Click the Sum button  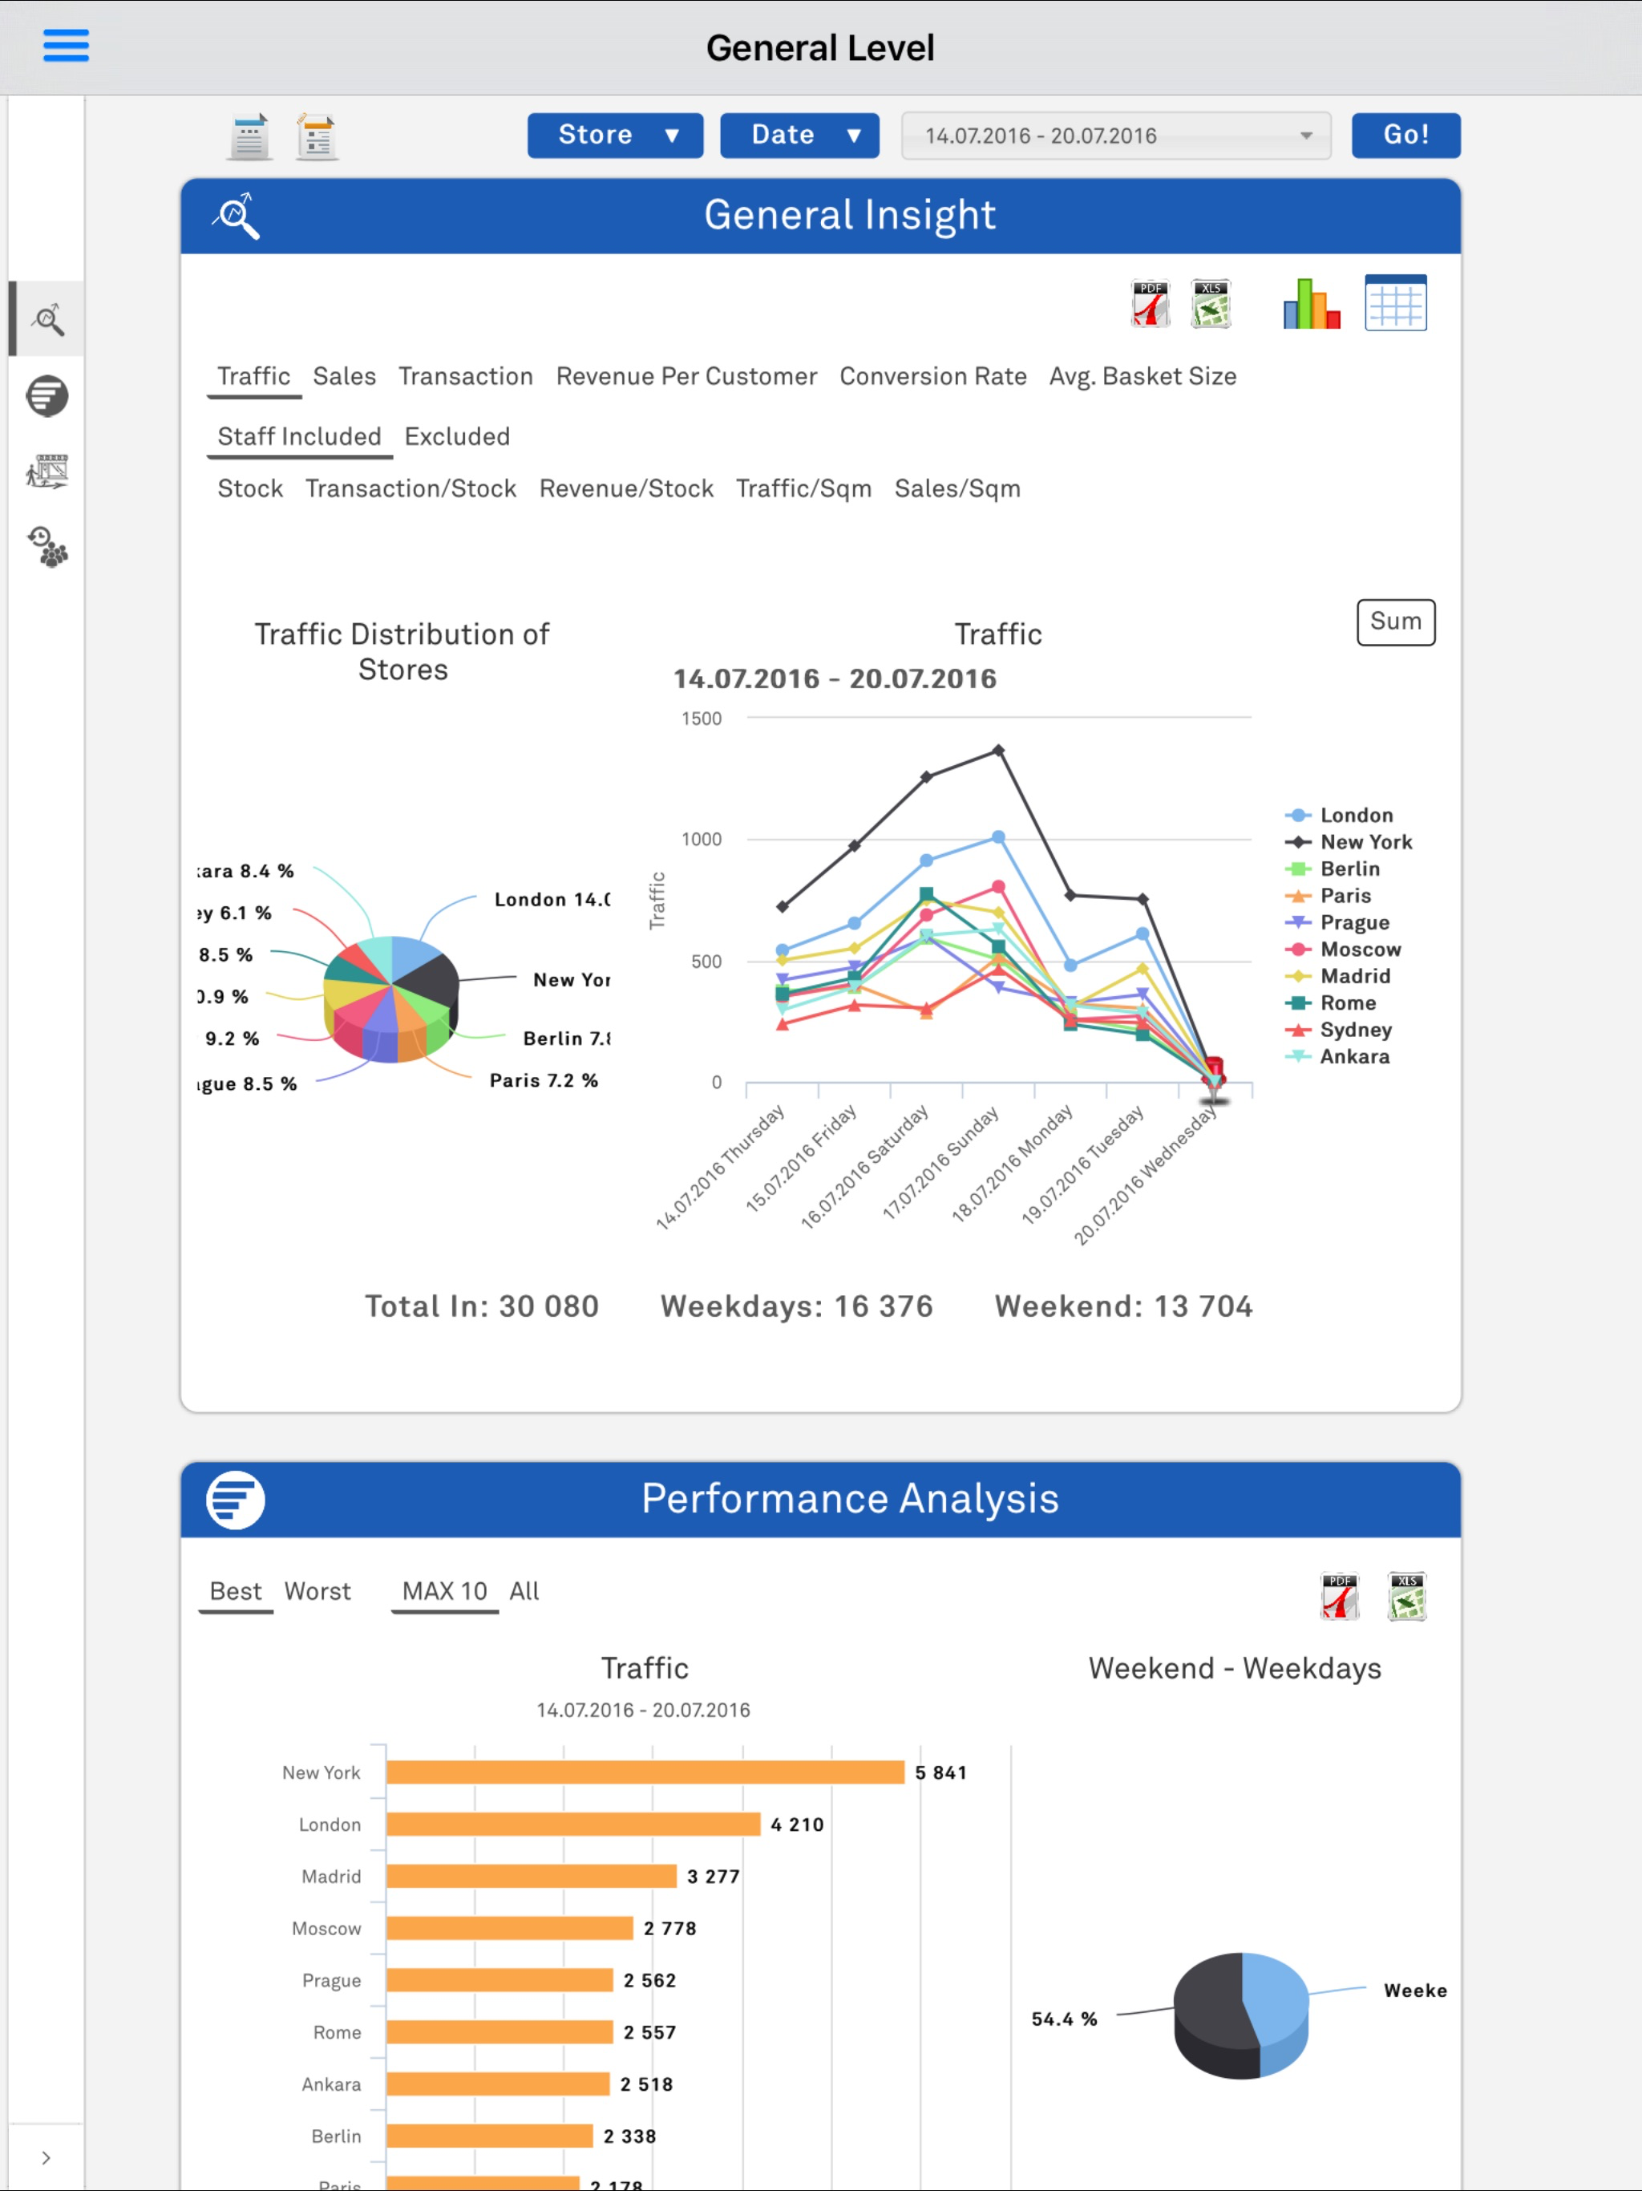pos(1395,622)
